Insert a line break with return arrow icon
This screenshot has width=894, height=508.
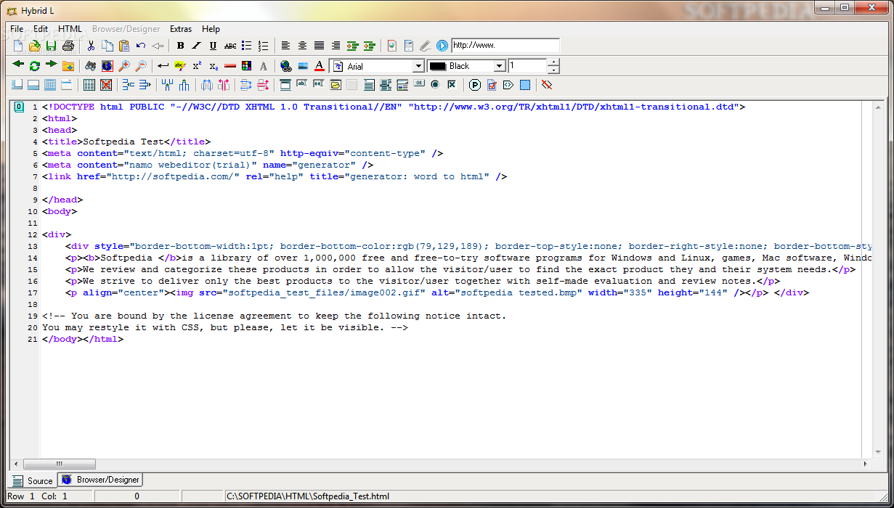(x=163, y=65)
